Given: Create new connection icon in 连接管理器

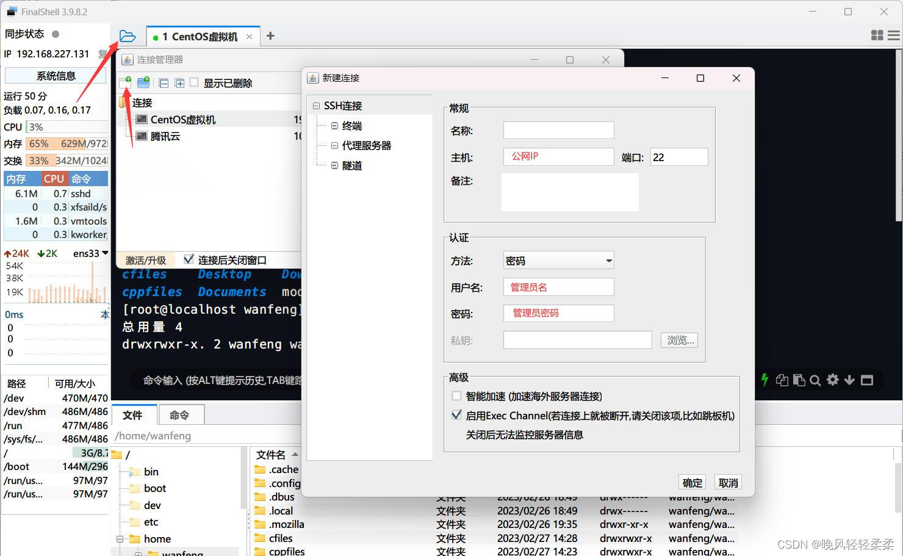Looking at the screenshot, I should click(x=125, y=82).
